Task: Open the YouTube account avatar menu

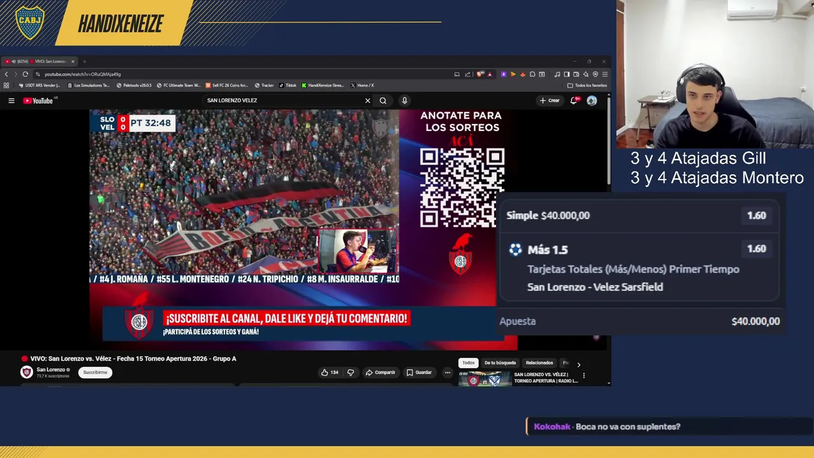Action: 592,101
